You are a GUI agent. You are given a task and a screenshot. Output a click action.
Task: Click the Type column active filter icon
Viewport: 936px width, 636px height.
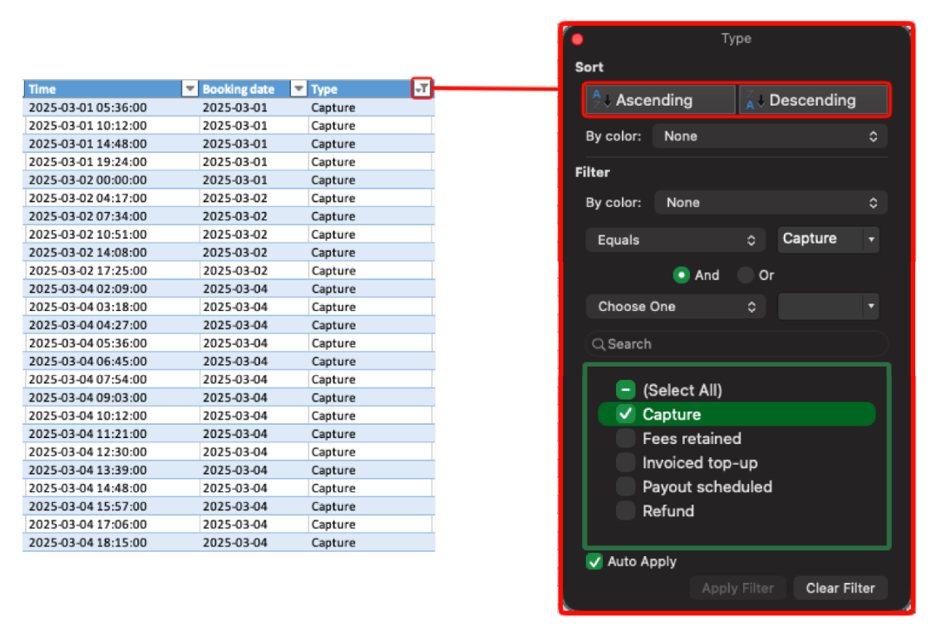[x=422, y=88]
